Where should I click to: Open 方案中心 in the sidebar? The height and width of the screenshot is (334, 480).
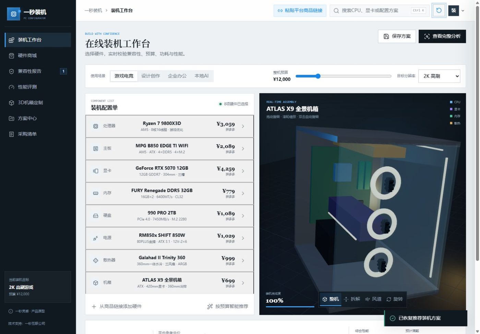[x=38, y=118]
